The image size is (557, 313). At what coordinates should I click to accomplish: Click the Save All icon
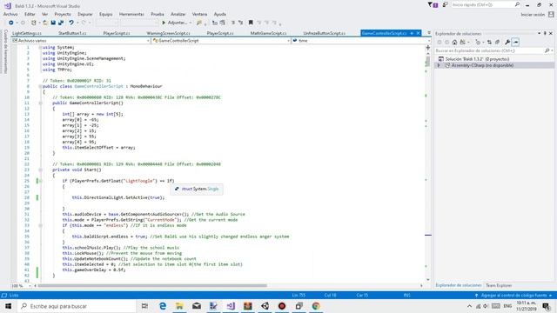tap(61, 23)
